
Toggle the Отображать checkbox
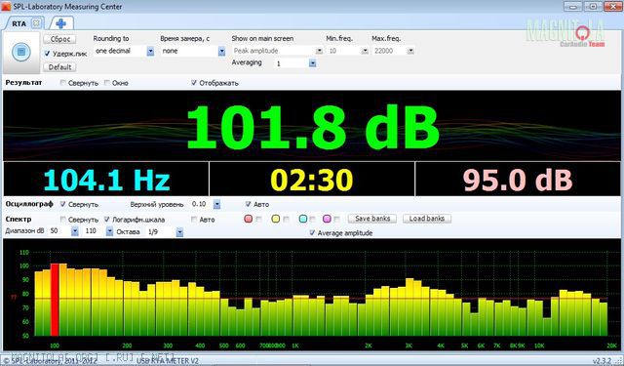pos(194,83)
